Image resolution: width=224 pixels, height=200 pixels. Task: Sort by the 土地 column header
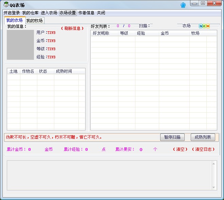(14, 71)
